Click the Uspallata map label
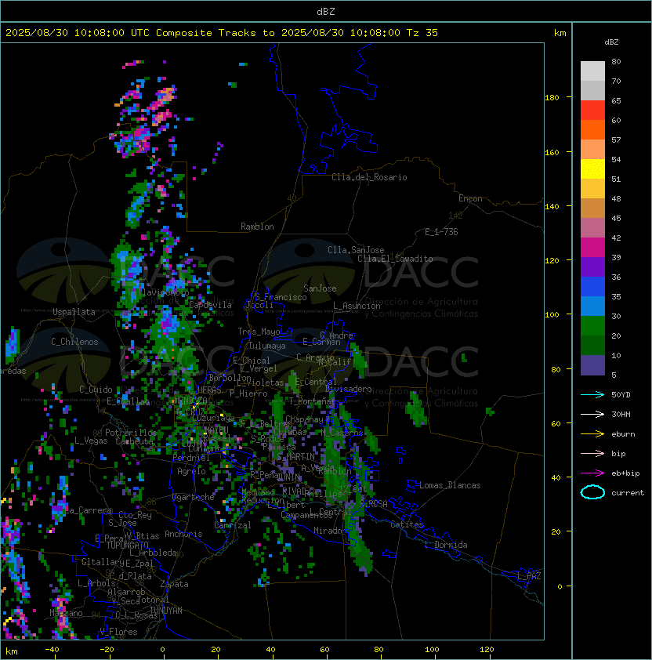The width and height of the screenshot is (652, 660). point(74,312)
